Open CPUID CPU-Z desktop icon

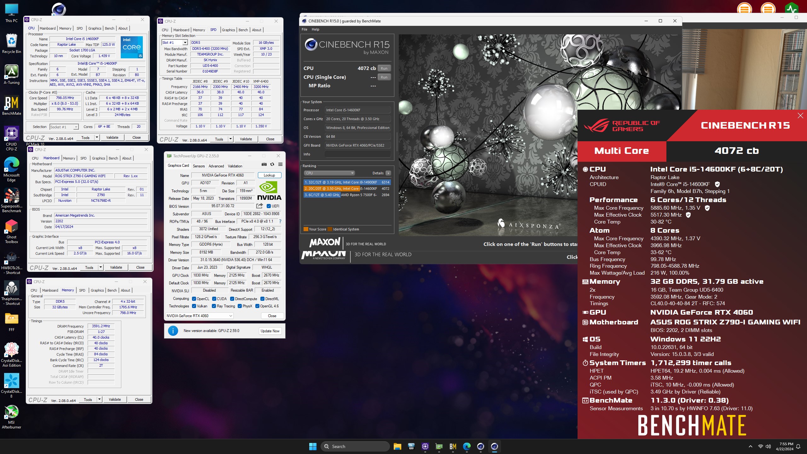[11, 138]
